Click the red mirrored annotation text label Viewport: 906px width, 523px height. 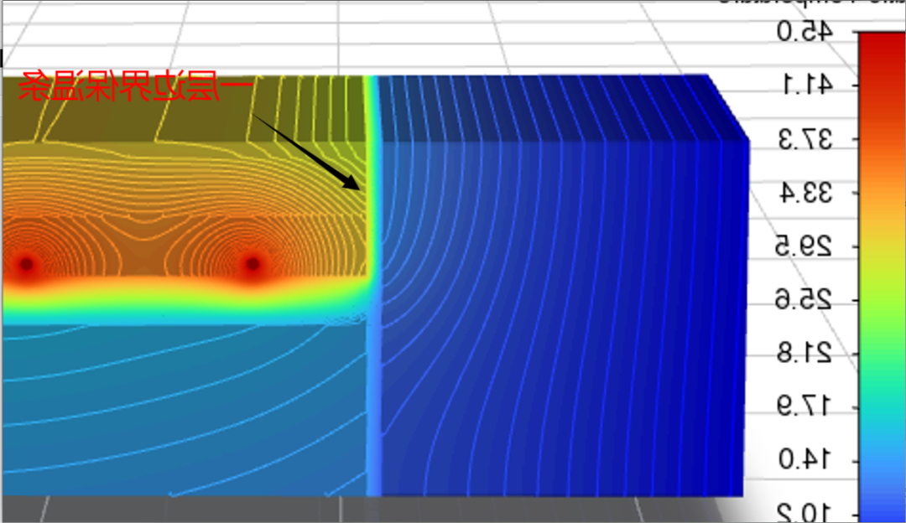[x=134, y=88]
